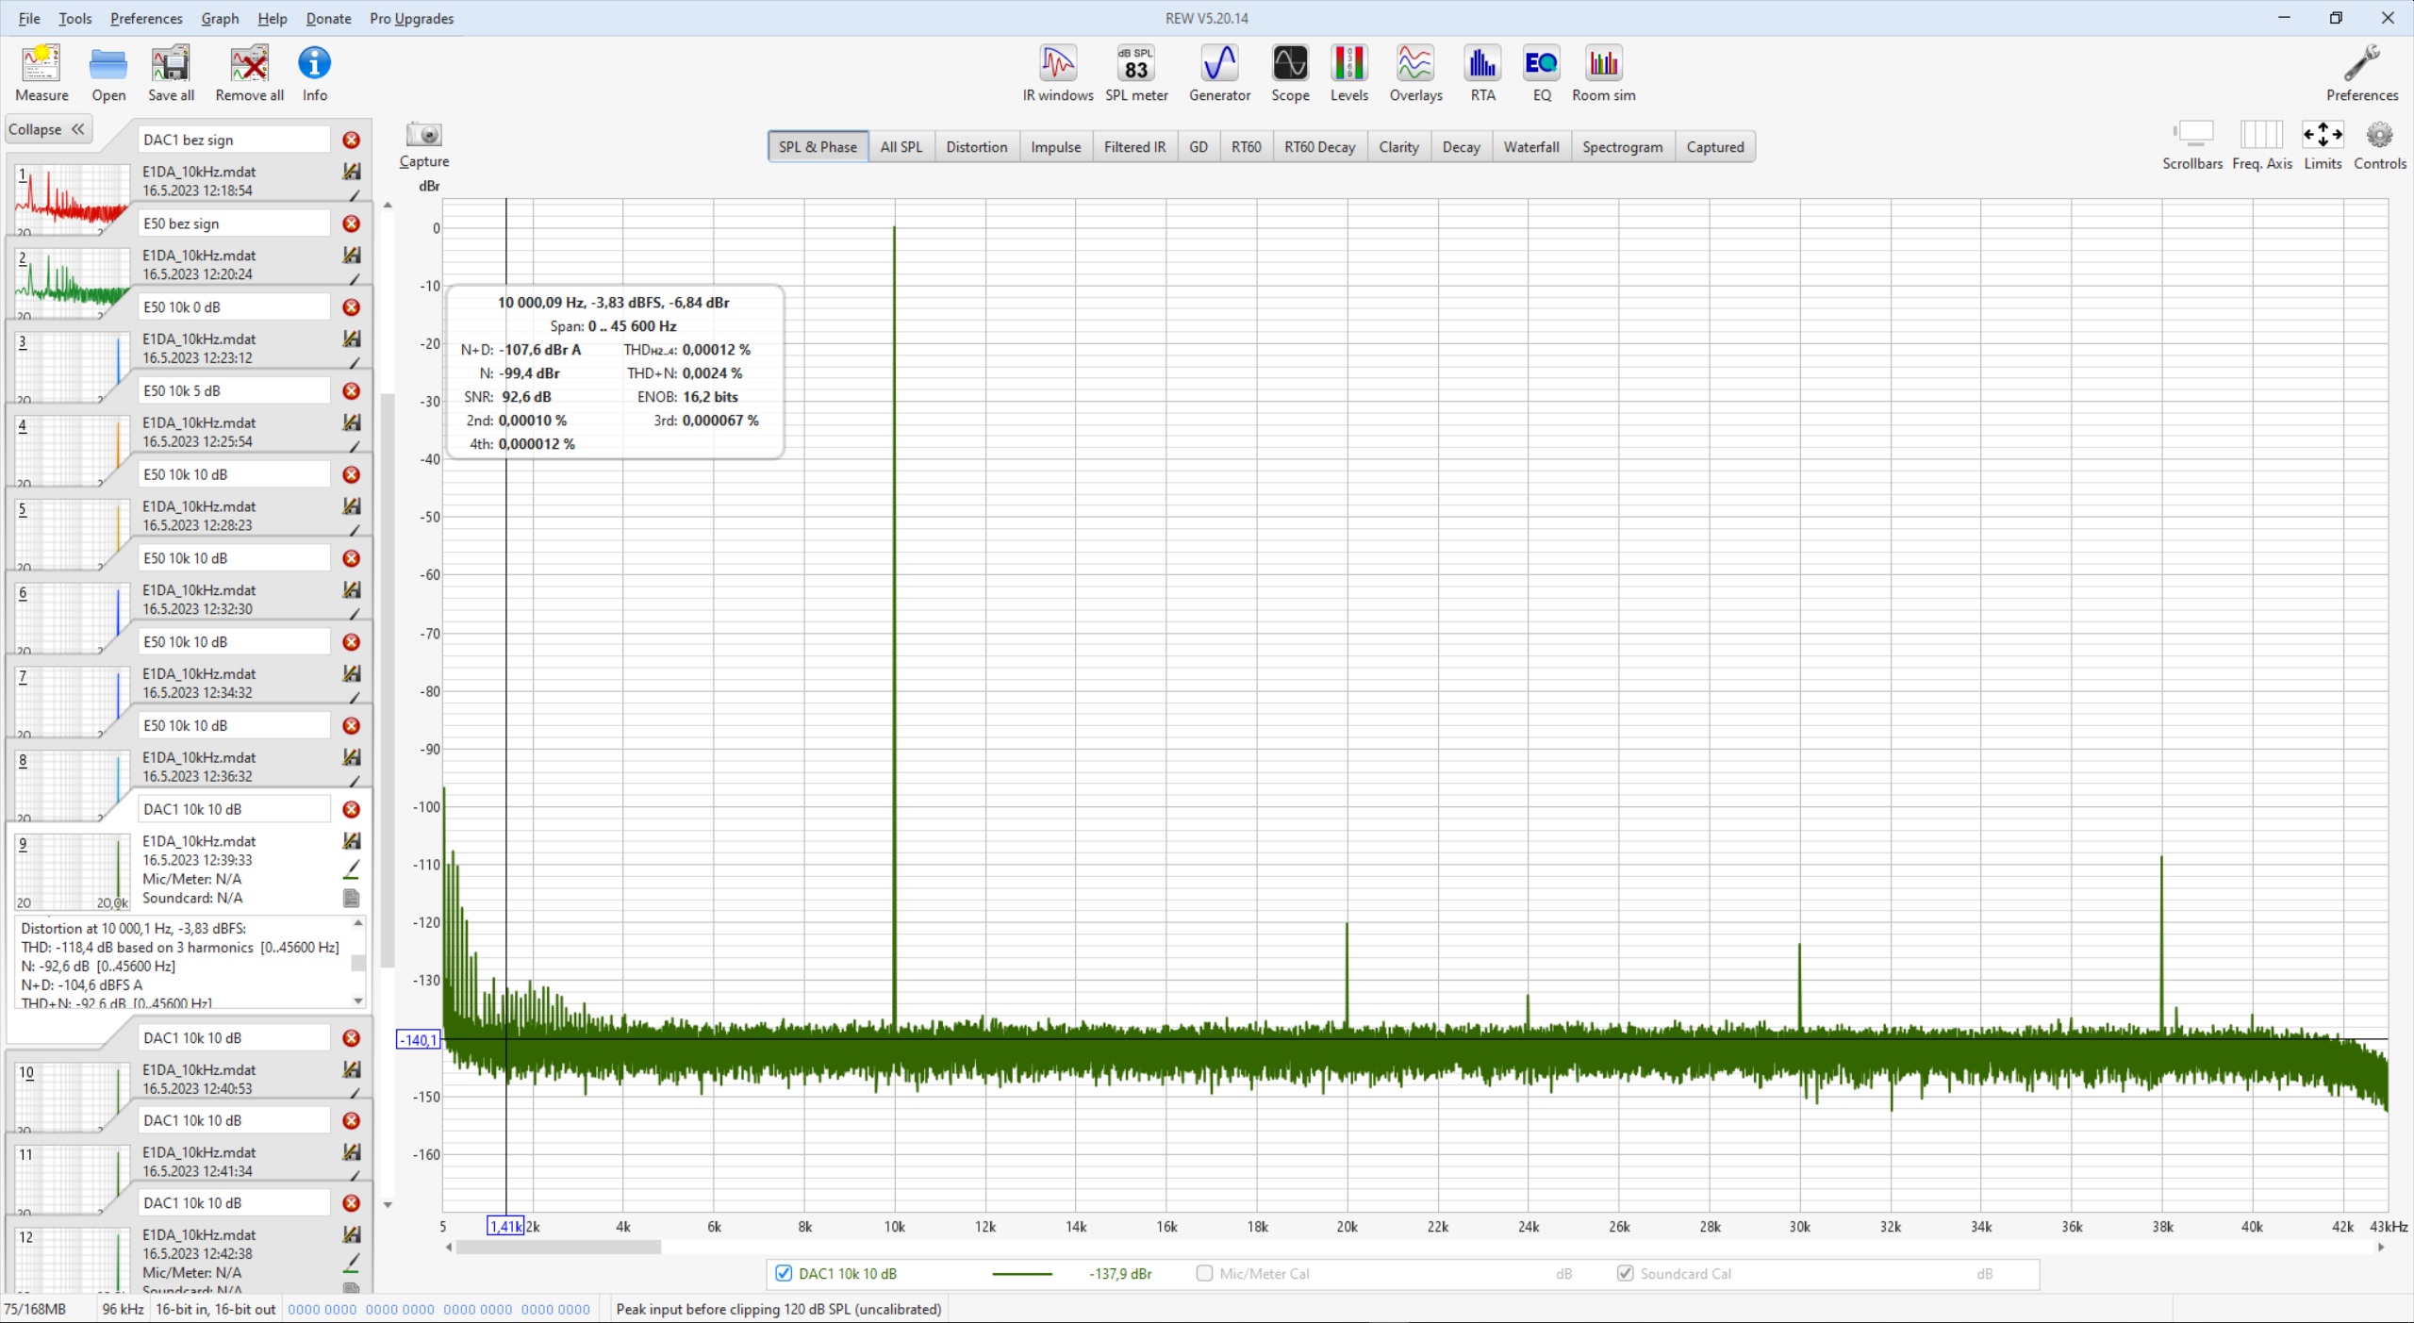Open the All SPL tab
Image resolution: width=2414 pixels, height=1323 pixels.
pos(901,147)
